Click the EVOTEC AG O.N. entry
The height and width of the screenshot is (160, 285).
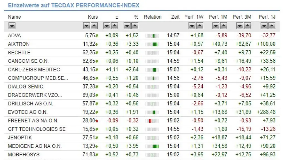(28, 112)
